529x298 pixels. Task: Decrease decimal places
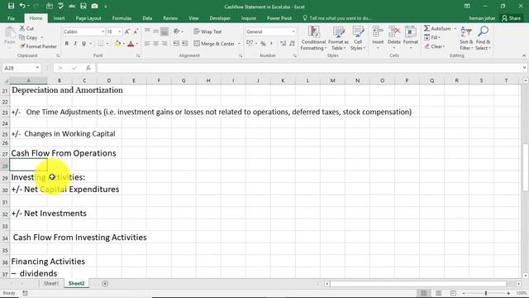[x=292, y=44]
